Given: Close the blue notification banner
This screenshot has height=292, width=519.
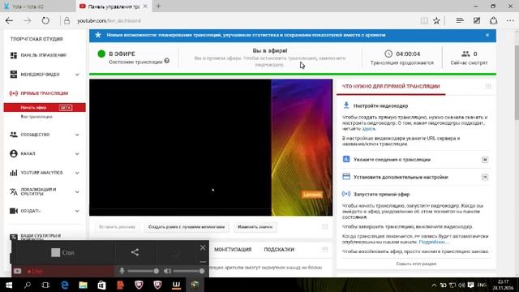Looking at the screenshot, I should (x=487, y=35).
